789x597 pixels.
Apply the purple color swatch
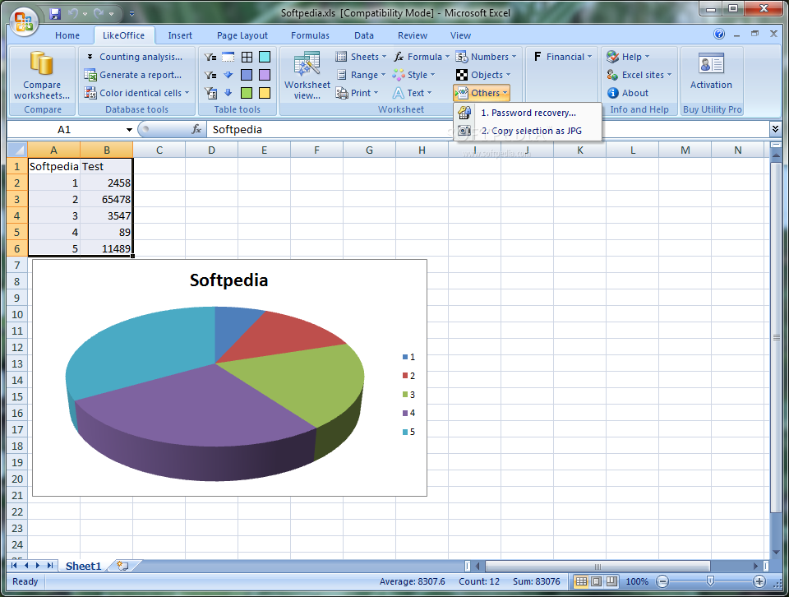[265, 75]
